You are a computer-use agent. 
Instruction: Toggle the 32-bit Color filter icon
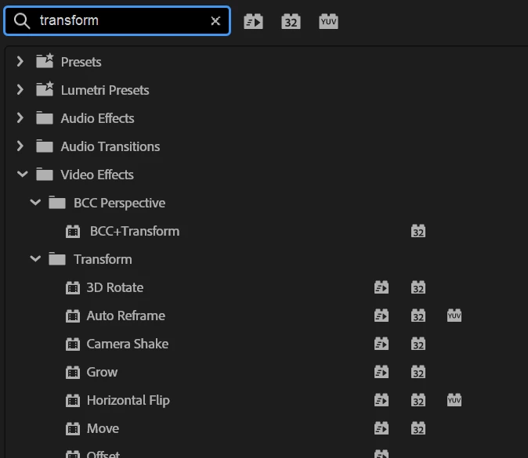[x=291, y=22]
